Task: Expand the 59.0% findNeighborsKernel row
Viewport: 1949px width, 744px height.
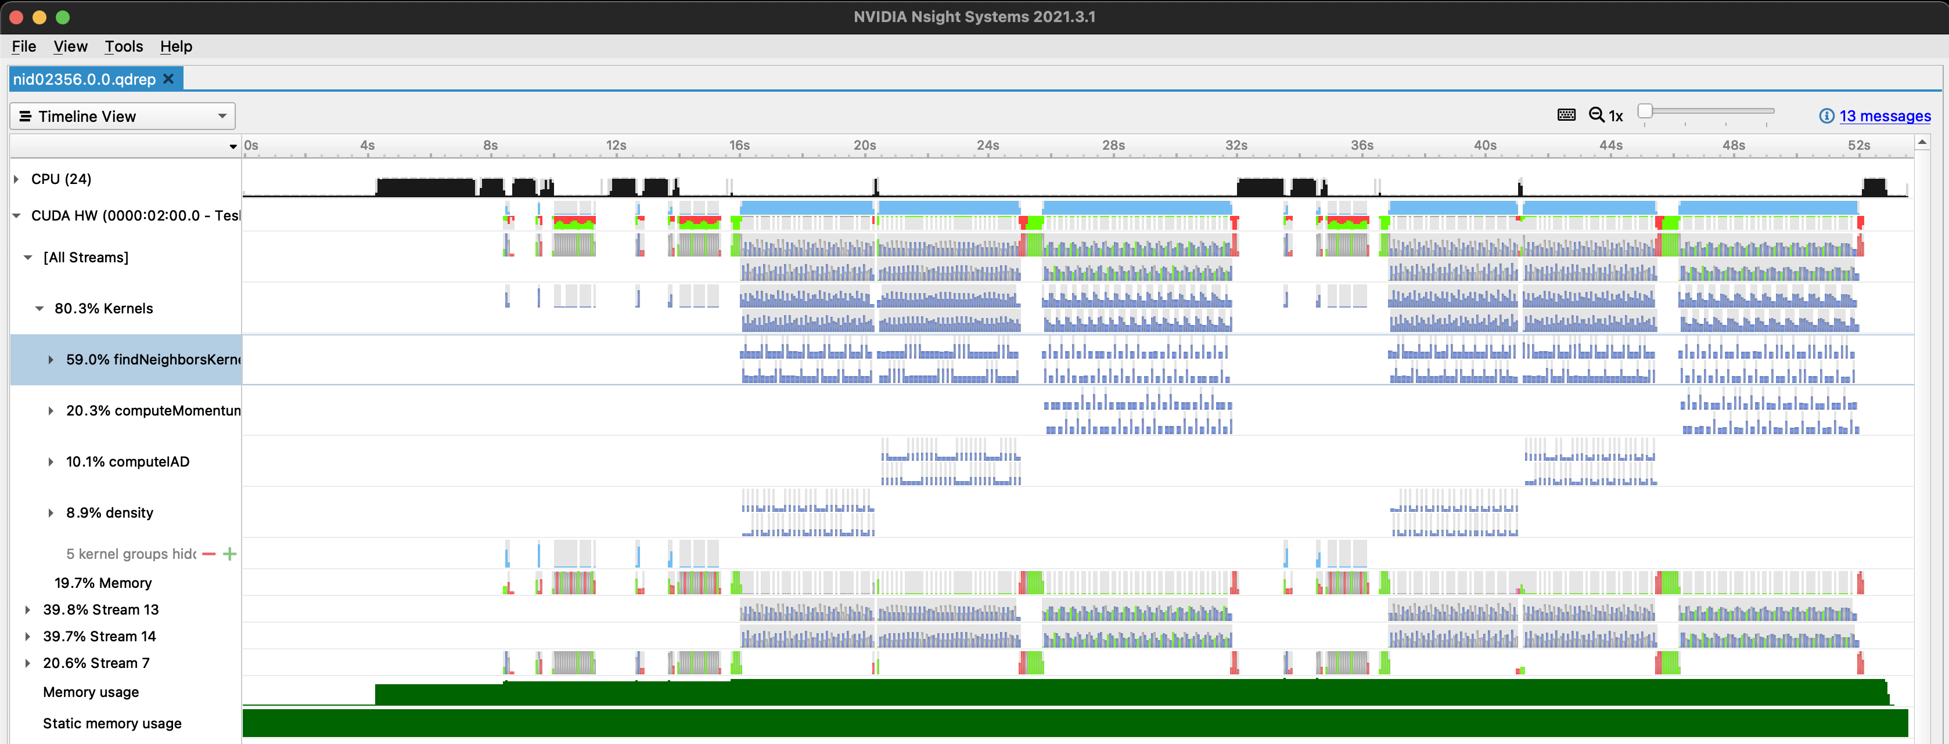Action: (51, 360)
